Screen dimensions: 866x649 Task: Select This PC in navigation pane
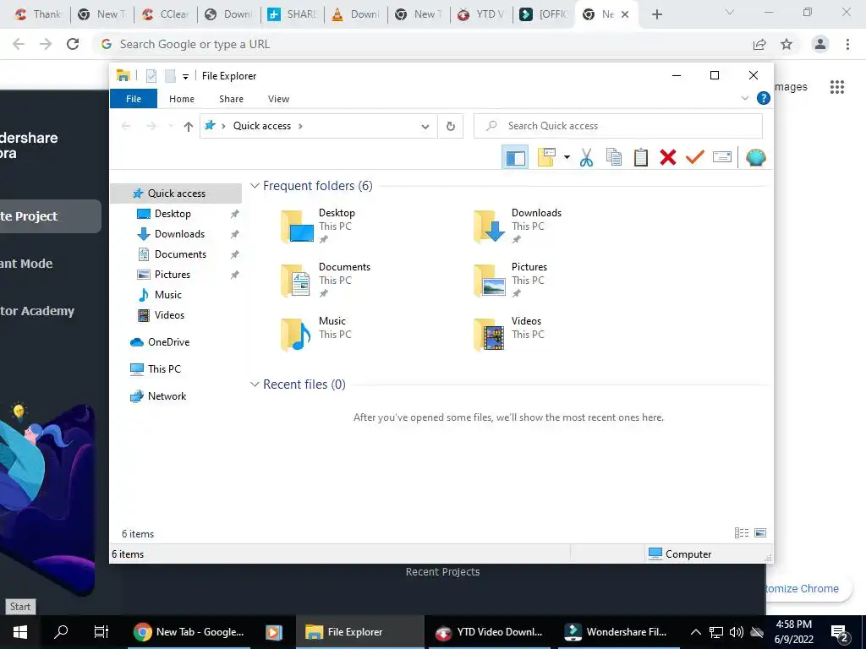pos(164,369)
